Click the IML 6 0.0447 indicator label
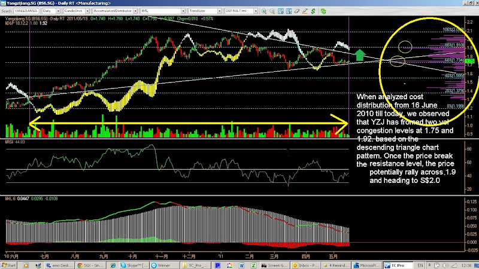479x269 pixels. (x=17, y=198)
